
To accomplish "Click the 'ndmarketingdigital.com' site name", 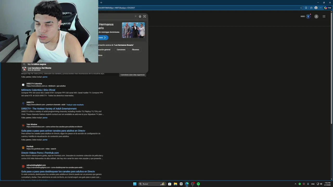I will 36,165.
